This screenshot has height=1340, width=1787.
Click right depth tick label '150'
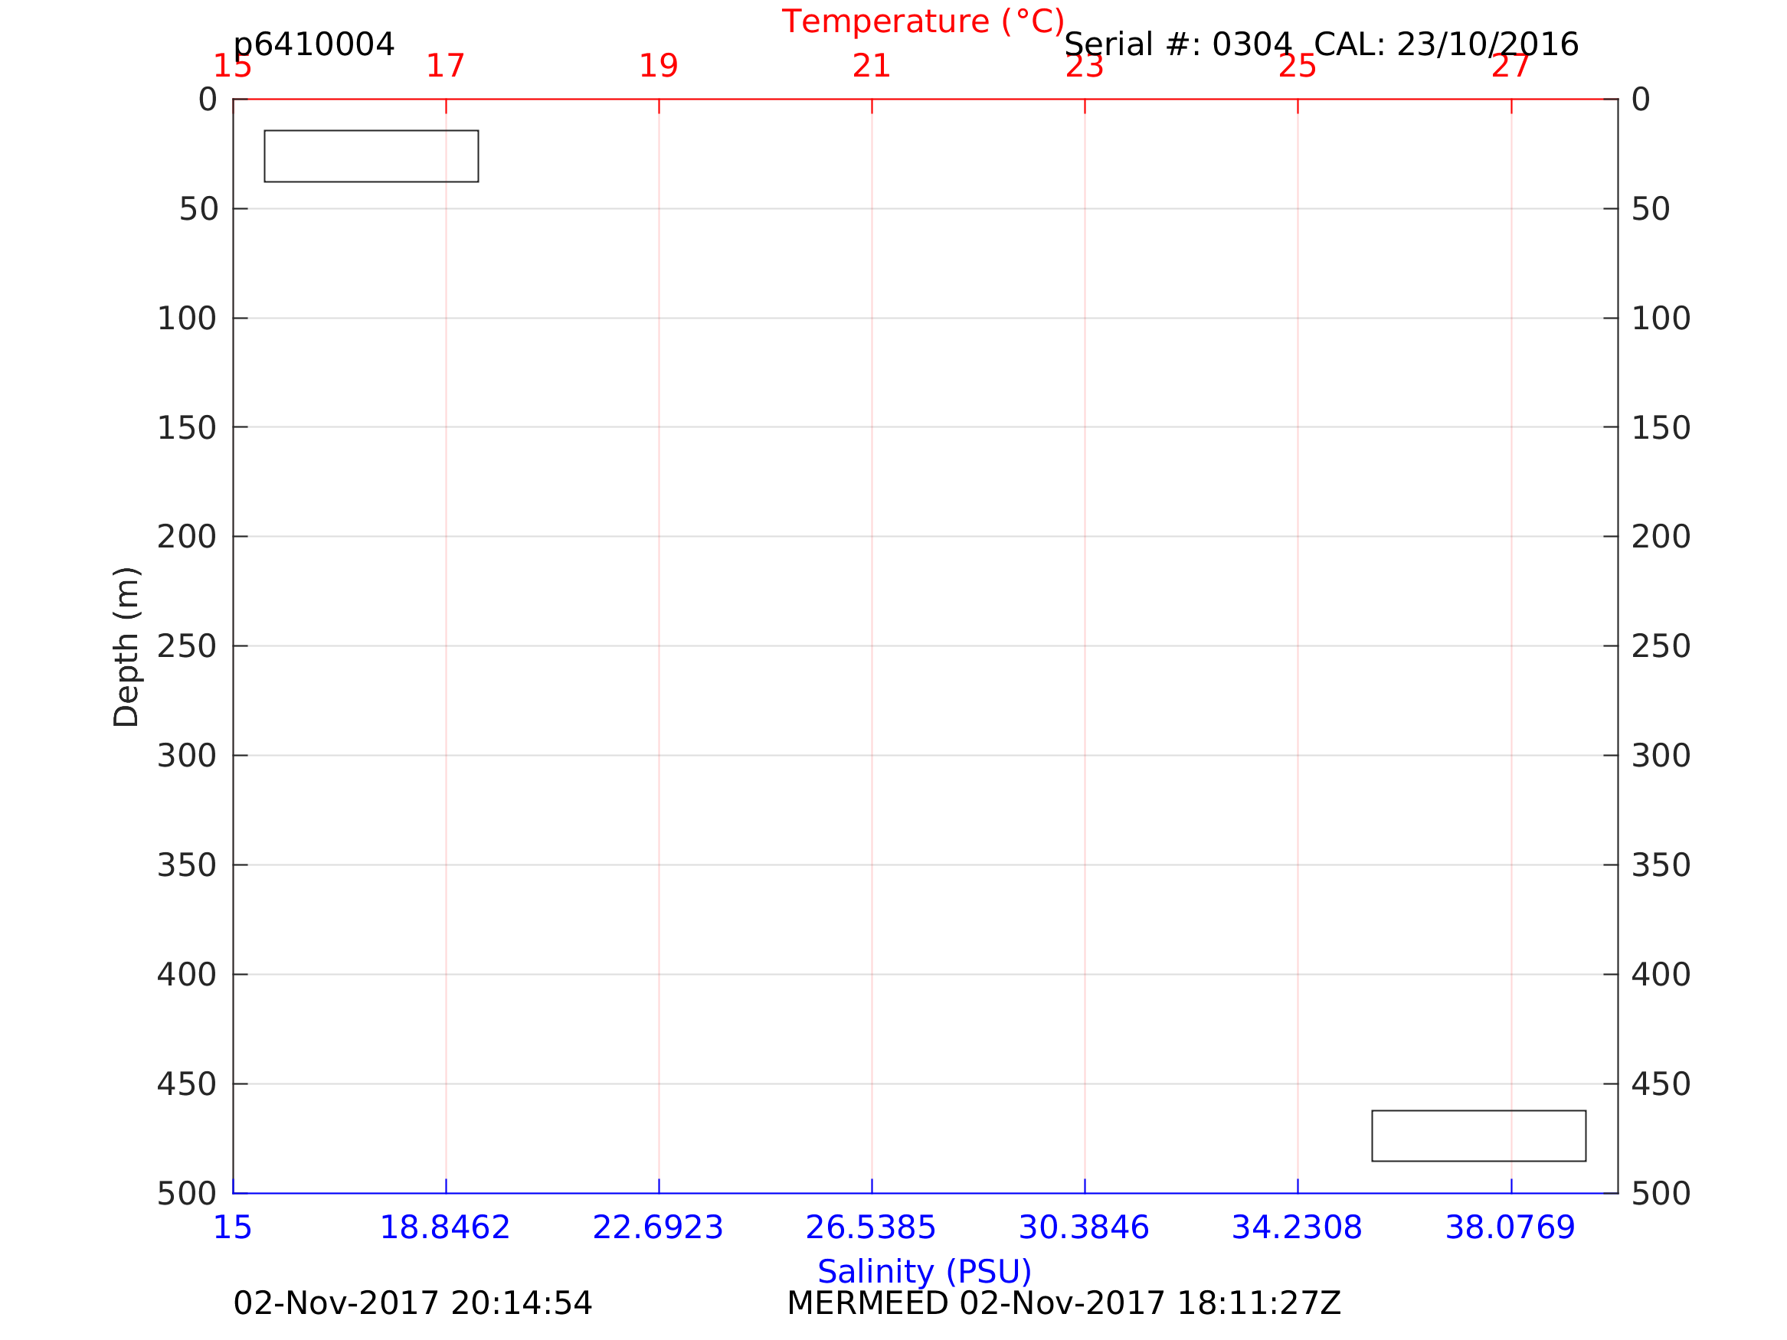[x=1661, y=427]
